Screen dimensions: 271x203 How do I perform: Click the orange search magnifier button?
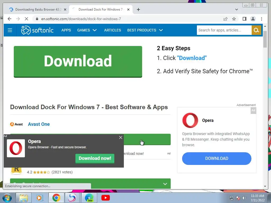256,30
